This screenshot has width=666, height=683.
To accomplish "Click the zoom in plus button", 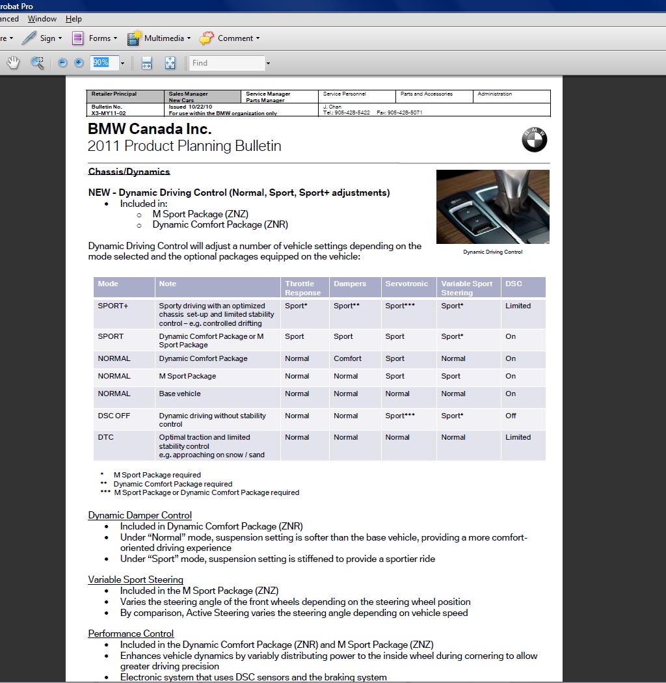I will click(x=79, y=62).
